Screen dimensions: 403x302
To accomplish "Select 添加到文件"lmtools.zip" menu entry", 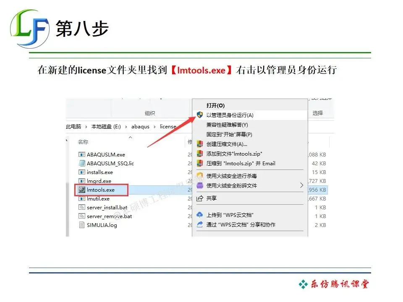I will coord(250,154).
